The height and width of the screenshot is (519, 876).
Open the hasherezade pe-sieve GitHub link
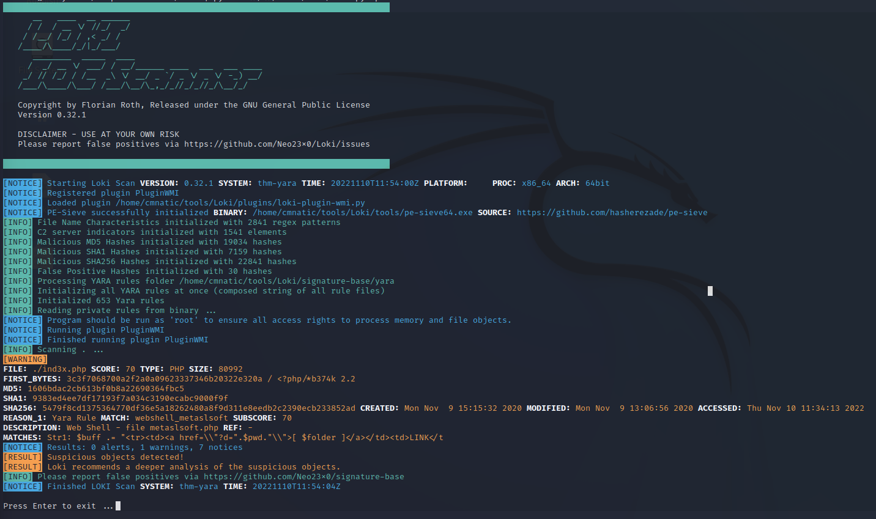(x=612, y=213)
